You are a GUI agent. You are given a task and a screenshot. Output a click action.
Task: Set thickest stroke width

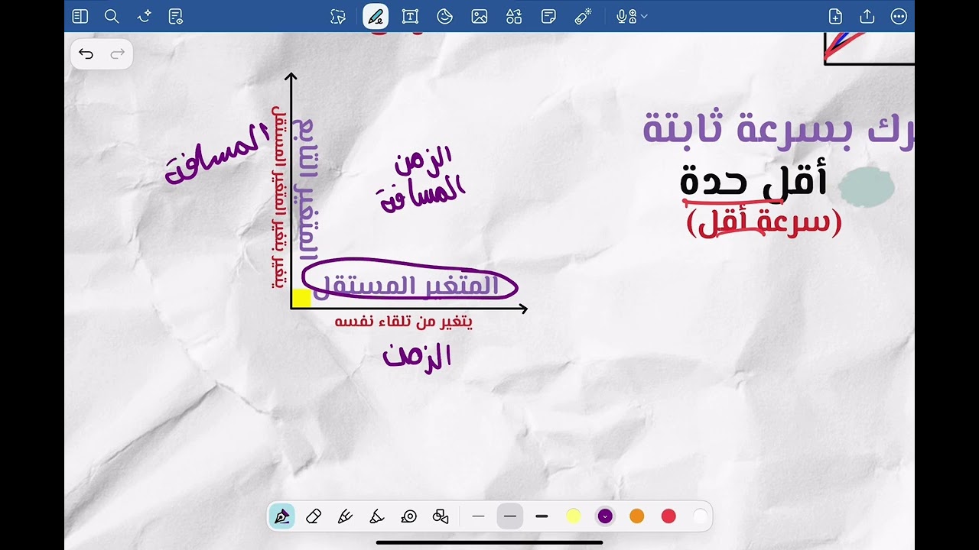(542, 516)
